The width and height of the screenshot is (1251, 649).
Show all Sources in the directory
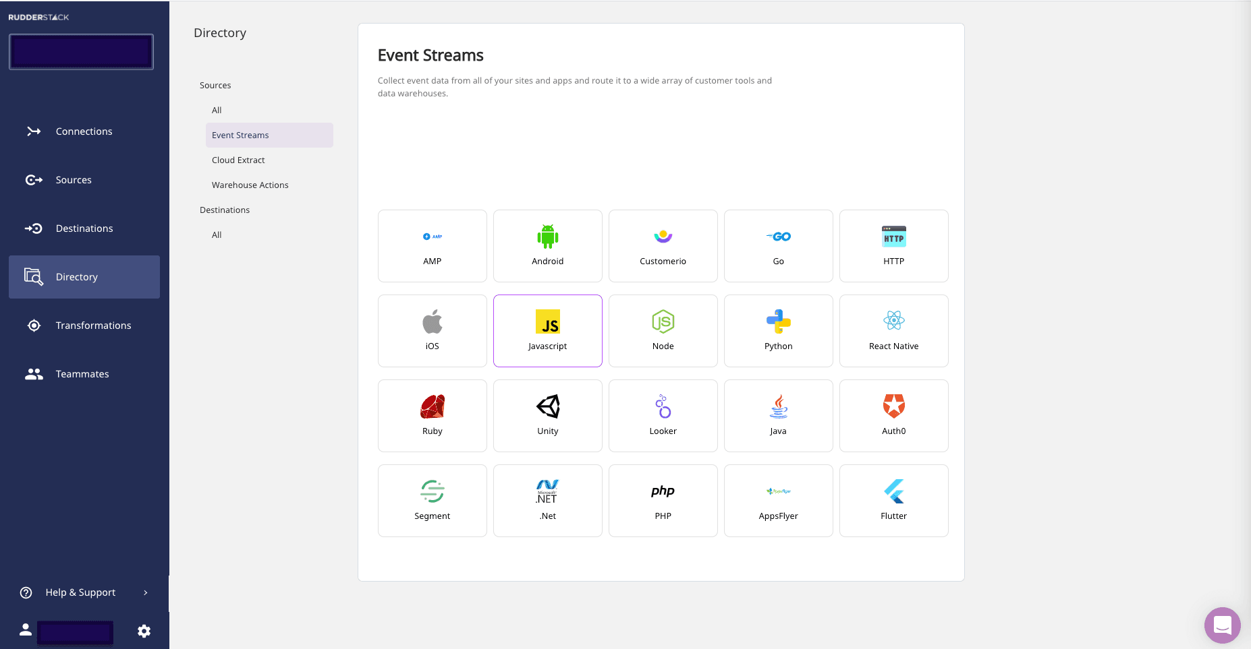point(217,110)
